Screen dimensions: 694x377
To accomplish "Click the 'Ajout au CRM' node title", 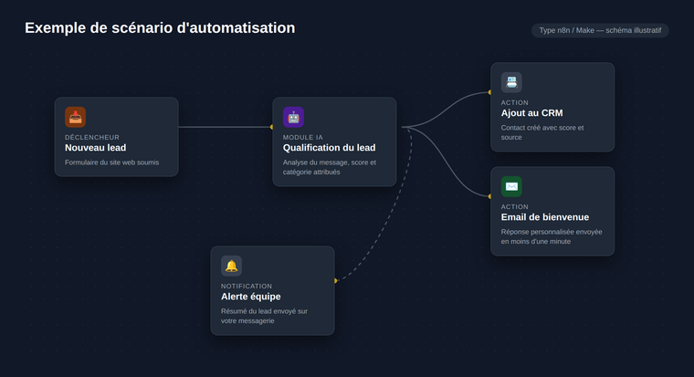I will point(532,113).
